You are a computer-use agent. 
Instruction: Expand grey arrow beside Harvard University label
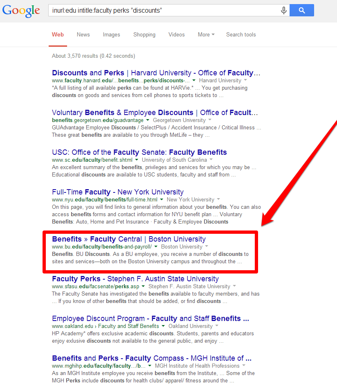245,80
